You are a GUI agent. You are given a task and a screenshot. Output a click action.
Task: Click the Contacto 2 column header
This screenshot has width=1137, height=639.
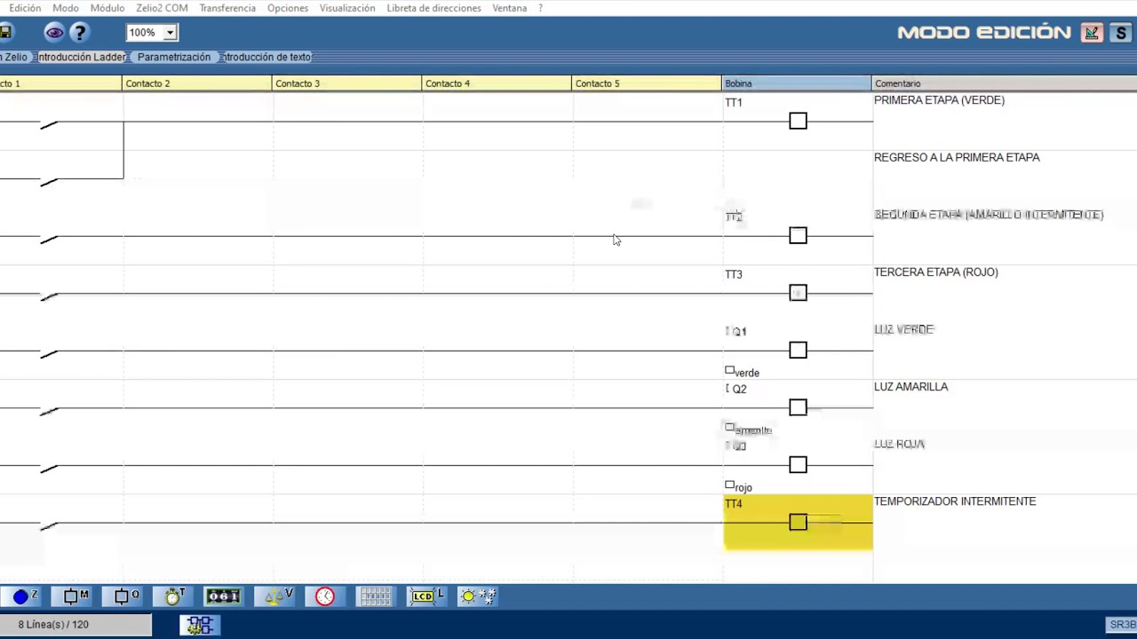coord(196,83)
